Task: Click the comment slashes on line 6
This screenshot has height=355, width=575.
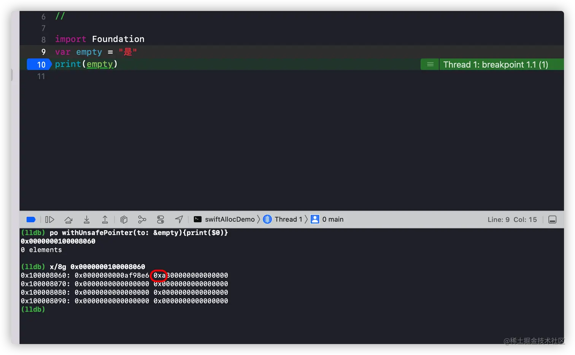Action: [60, 16]
